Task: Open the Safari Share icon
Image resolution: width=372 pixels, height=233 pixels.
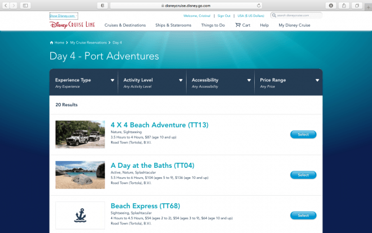Action: [x=343, y=6]
